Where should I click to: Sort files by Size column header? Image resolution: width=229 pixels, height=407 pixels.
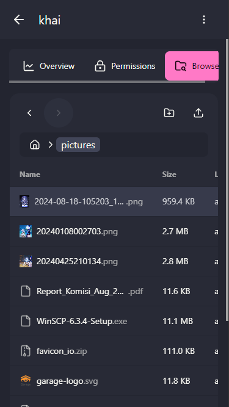[x=169, y=174]
